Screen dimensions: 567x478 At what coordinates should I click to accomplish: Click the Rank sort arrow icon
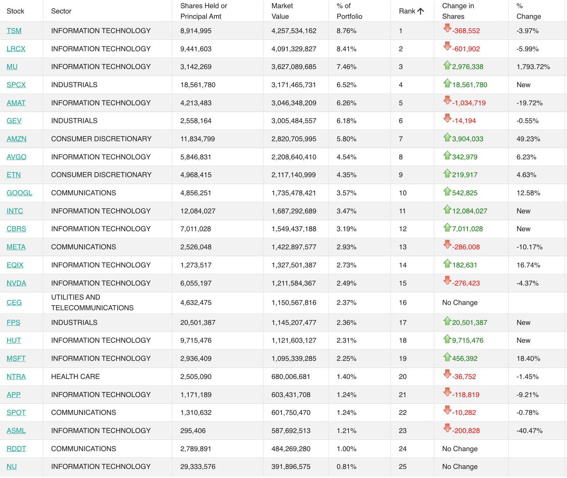421,11
